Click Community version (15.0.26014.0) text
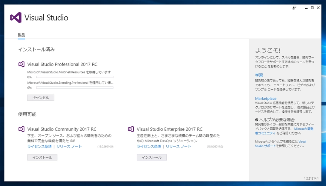The width and height of the screenshot is (326, 186). tap(106, 146)
